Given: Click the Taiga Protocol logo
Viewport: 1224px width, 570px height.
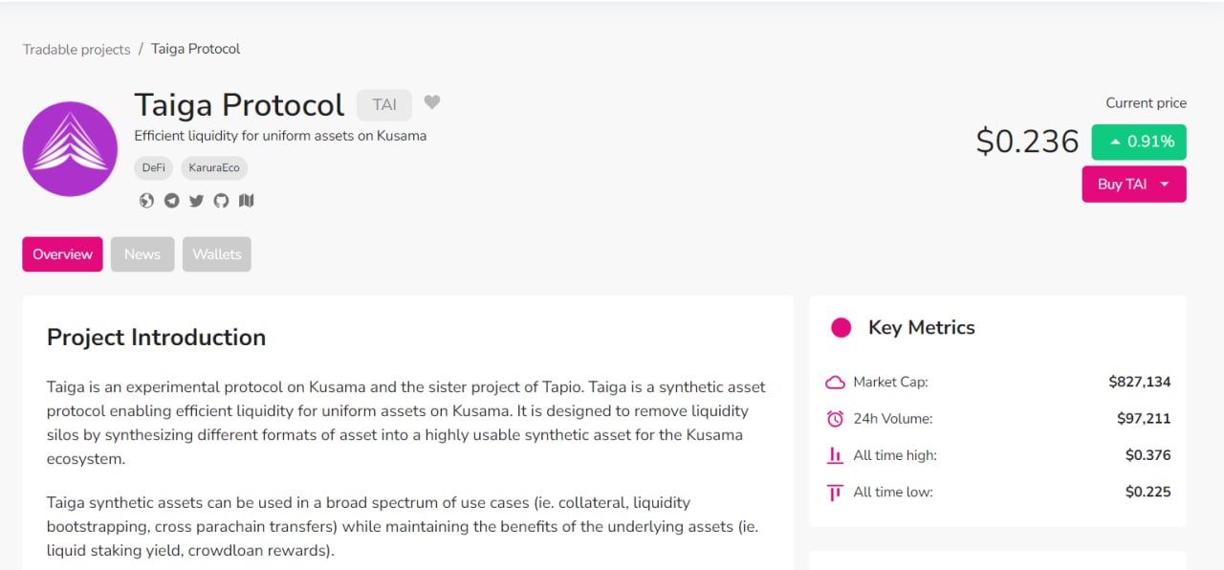Looking at the screenshot, I should [70, 149].
